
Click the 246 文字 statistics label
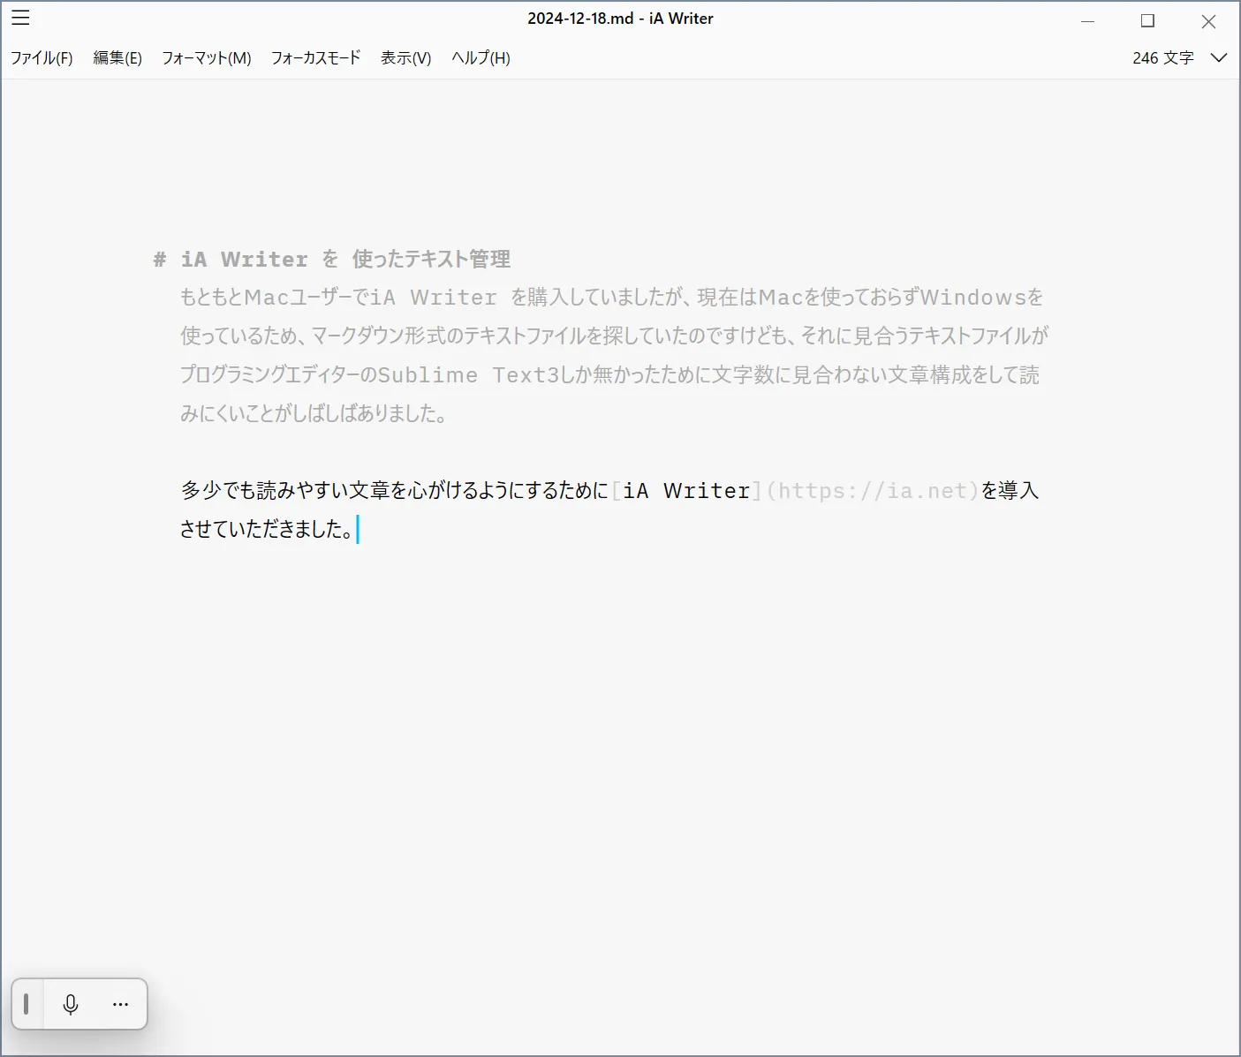(1162, 58)
